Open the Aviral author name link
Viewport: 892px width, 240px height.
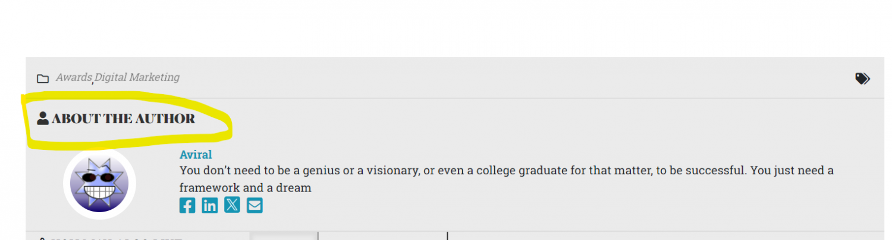click(x=196, y=155)
